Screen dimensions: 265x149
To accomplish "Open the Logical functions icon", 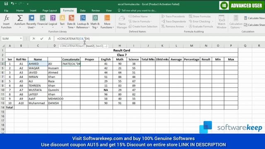I will [x=53, y=18].
